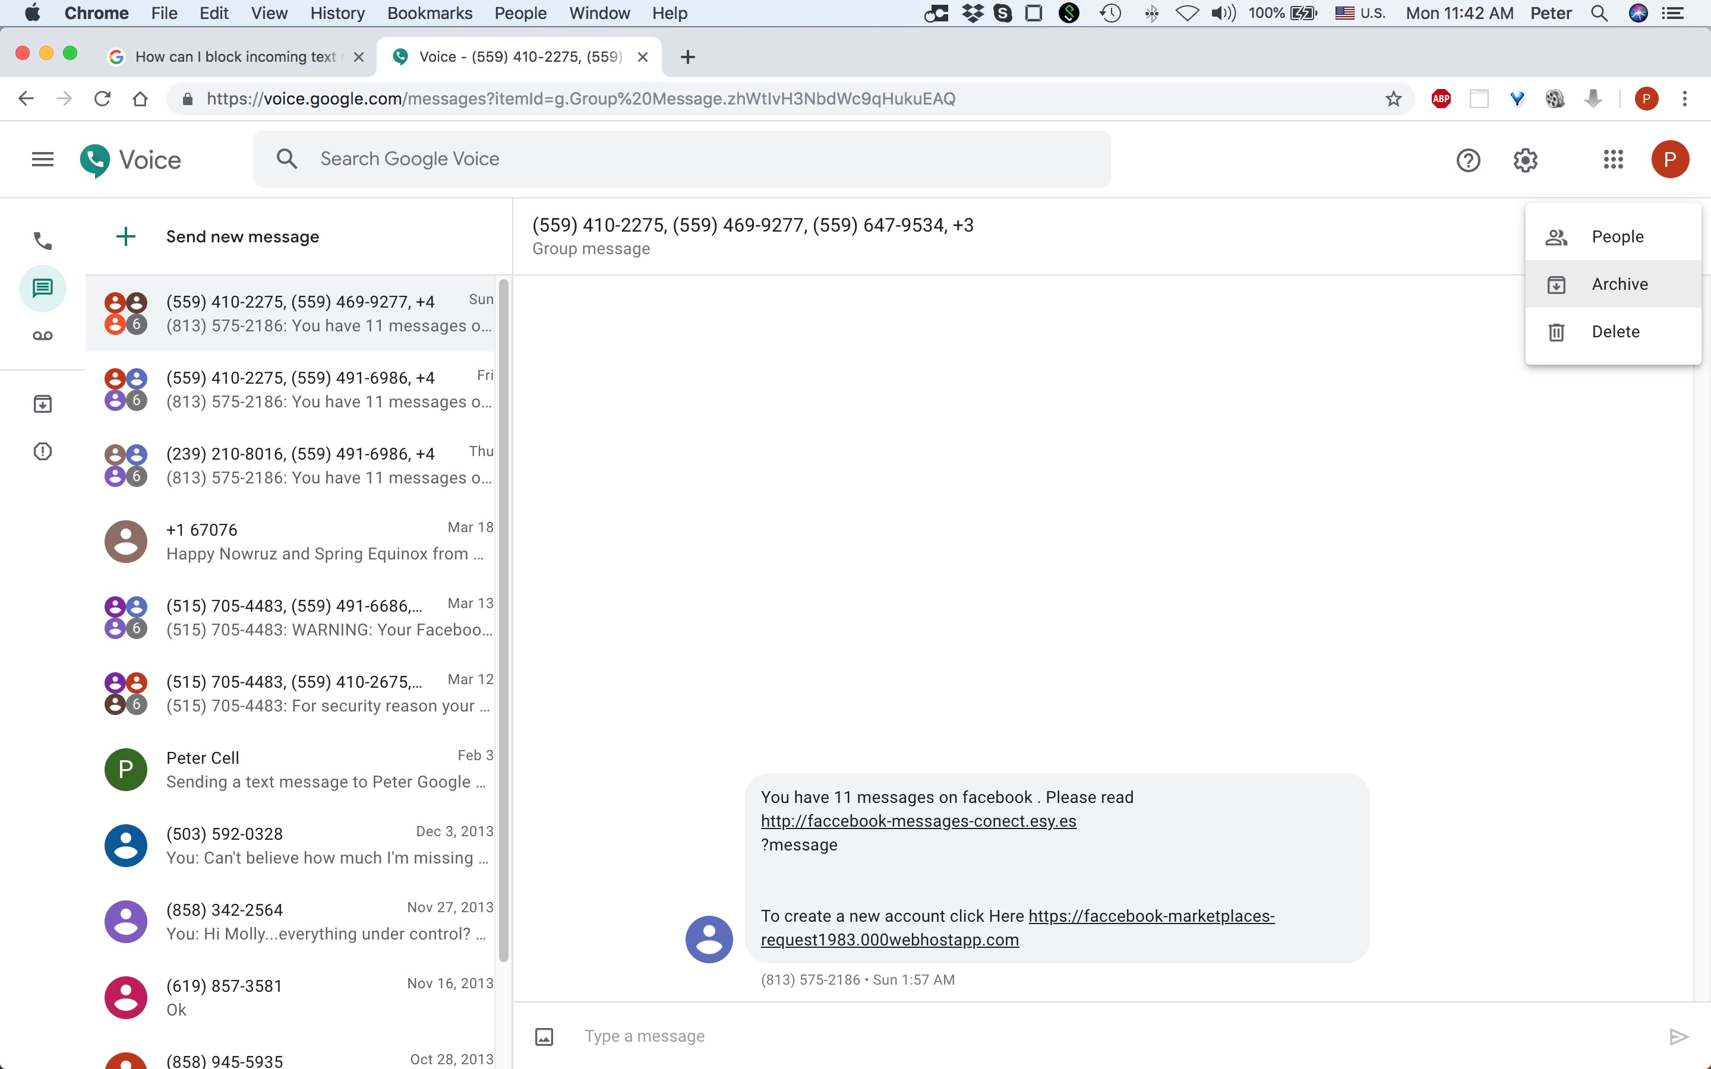Image resolution: width=1711 pixels, height=1069 pixels.
Task: Click Send new message
Action: pyautogui.click(x=242, y=237)
